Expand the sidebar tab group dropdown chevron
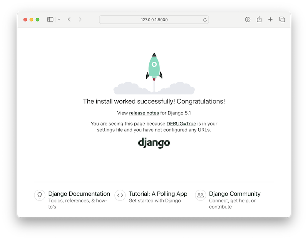The width and height of the screenshot is (308, 240). (x=59, y=20)
